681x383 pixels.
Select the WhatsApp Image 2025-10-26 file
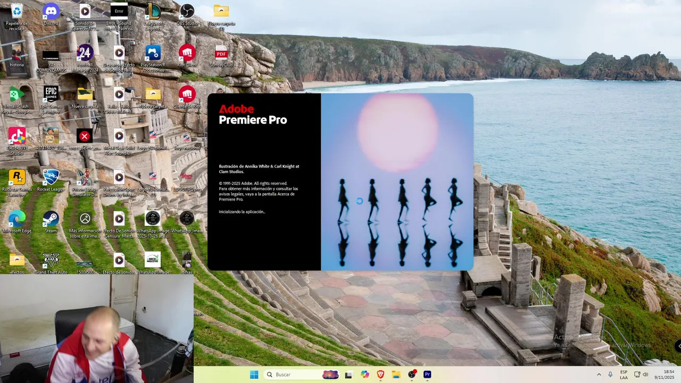point(153,224)
